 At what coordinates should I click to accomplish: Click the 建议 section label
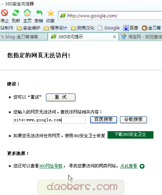(x=13, y=84)
